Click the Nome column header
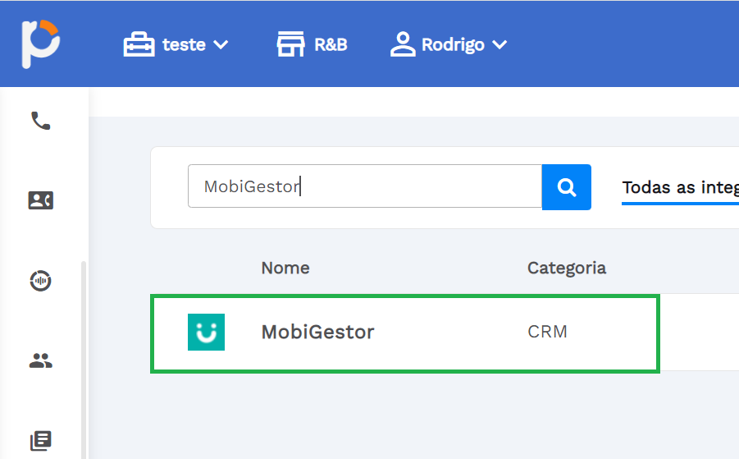The image size is (739, 459). (x=285, y=268)
